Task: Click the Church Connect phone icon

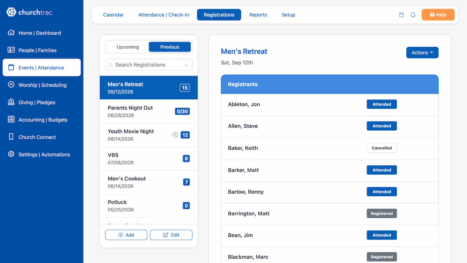Action: (x=11, y=137)
